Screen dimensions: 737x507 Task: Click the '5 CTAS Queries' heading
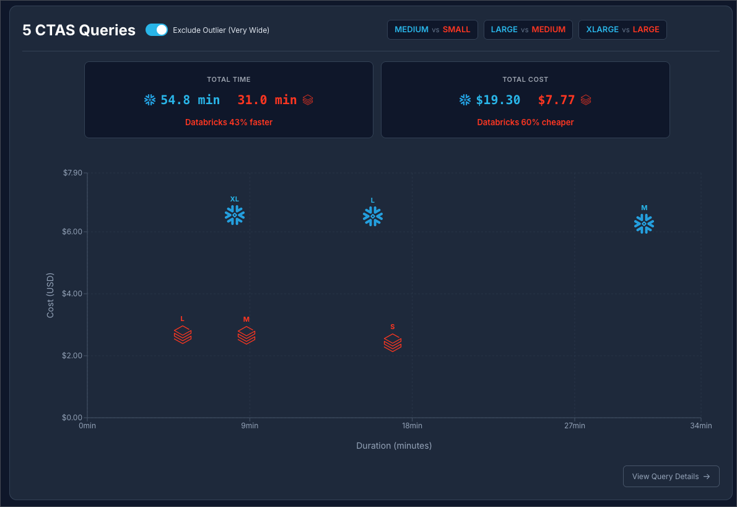pyautogui.click(x=79, y=30)
